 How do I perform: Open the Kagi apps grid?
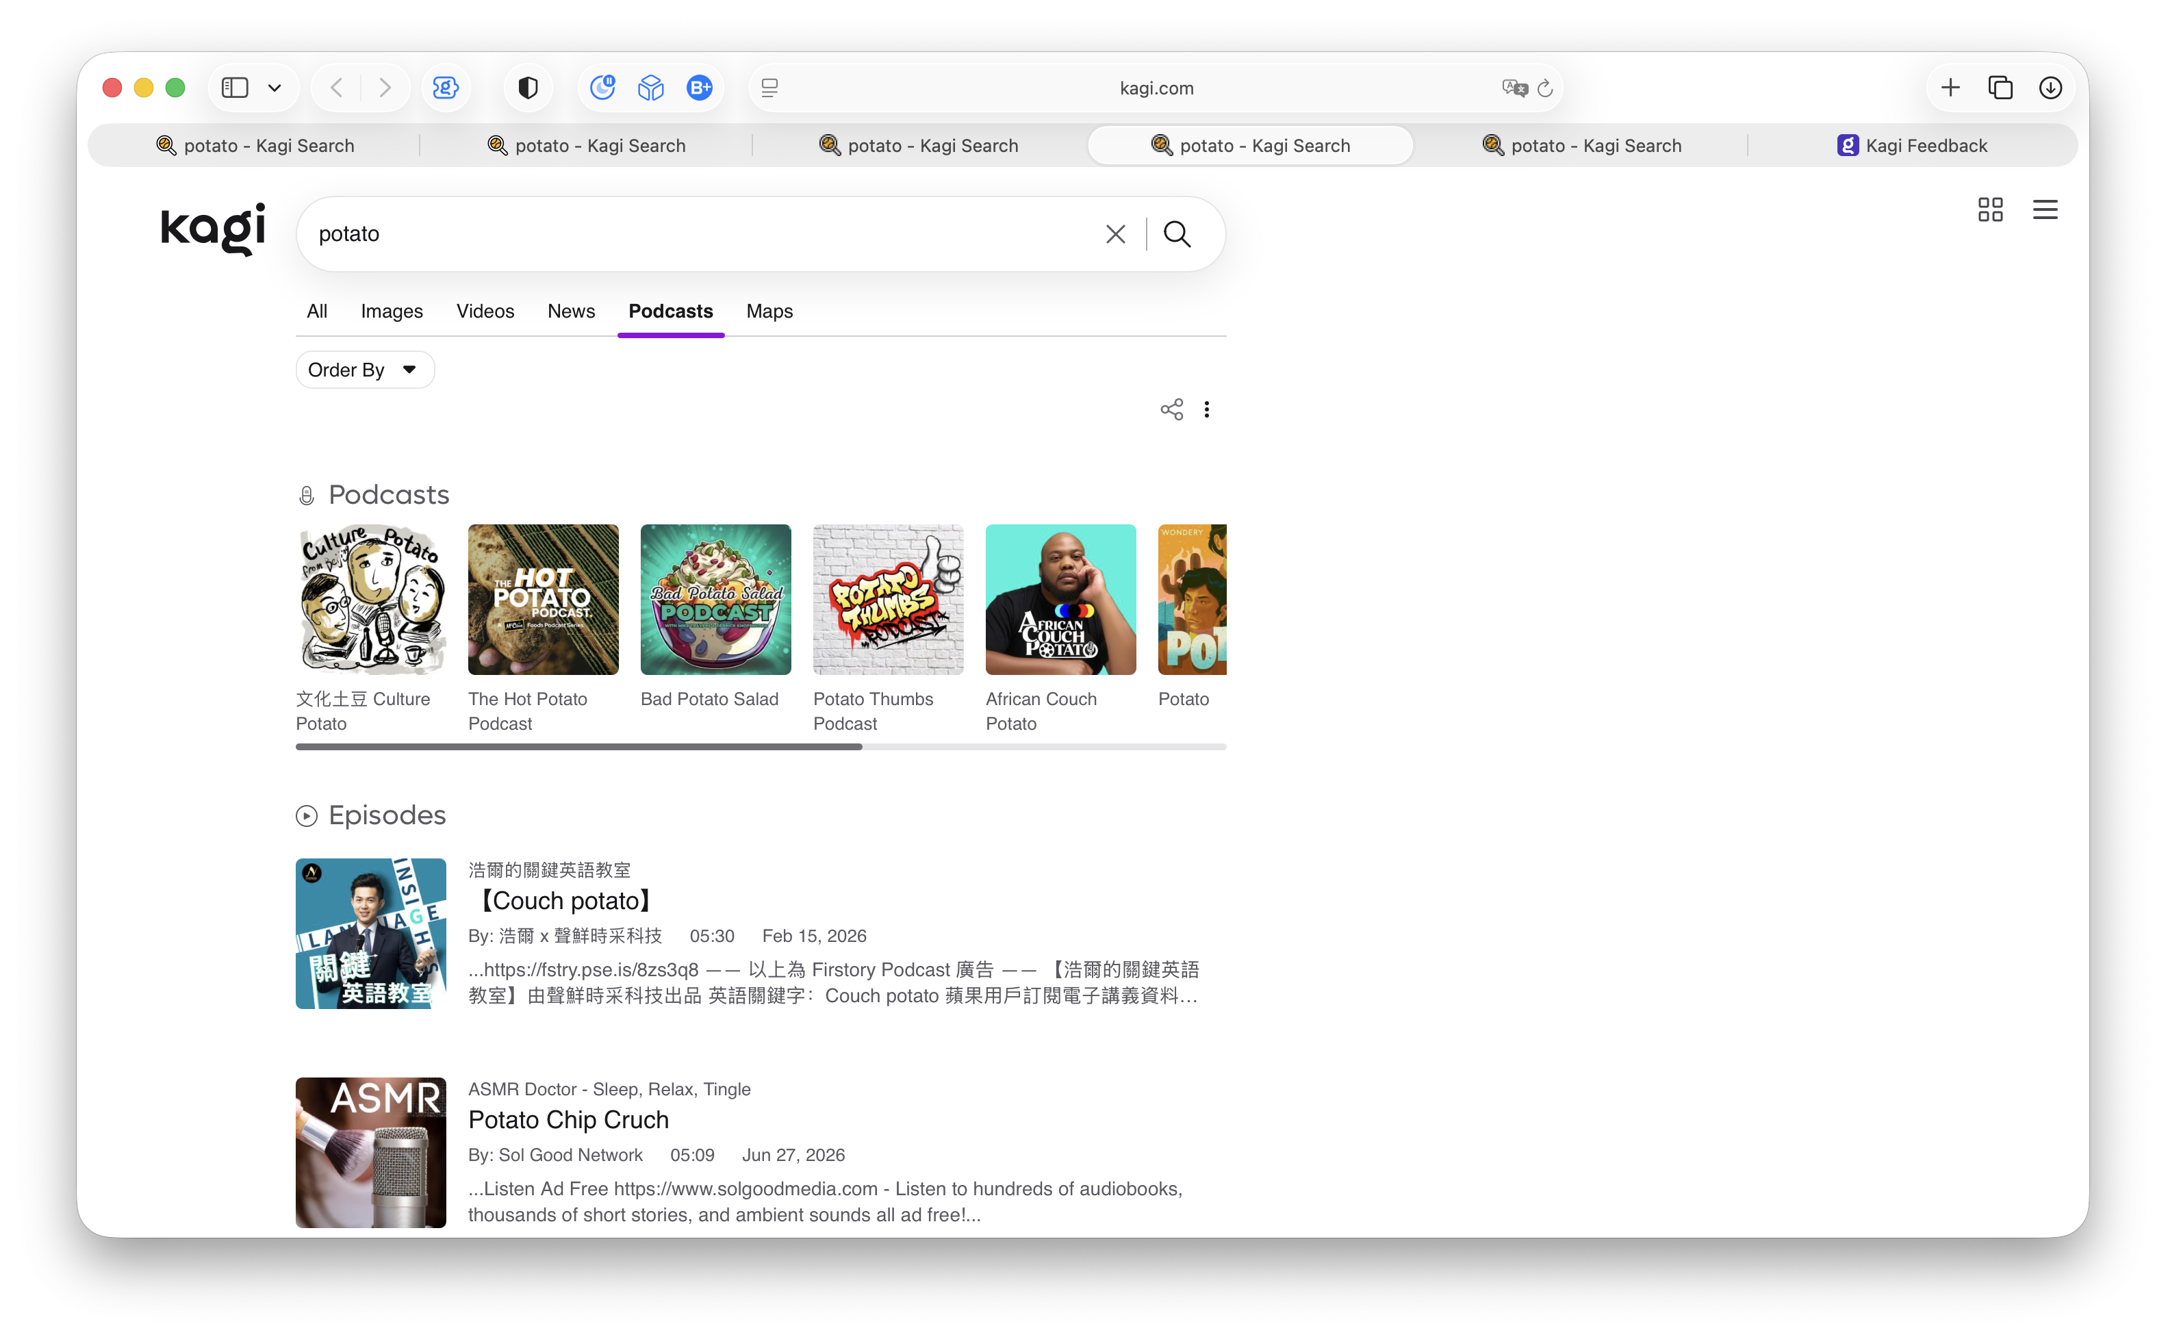(1990, 210)
